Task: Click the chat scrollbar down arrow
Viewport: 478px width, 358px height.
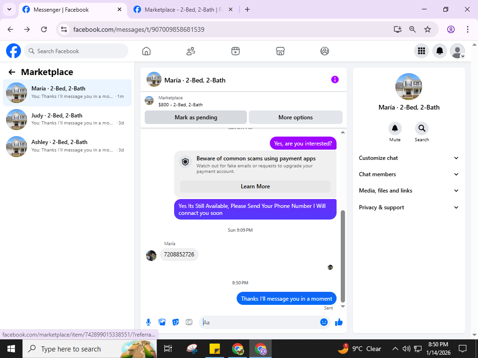Action: point(343,307)
